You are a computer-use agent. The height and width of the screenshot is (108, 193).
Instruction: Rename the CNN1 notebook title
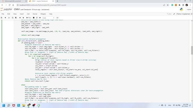pyautogui.click(x=17, y=9)
